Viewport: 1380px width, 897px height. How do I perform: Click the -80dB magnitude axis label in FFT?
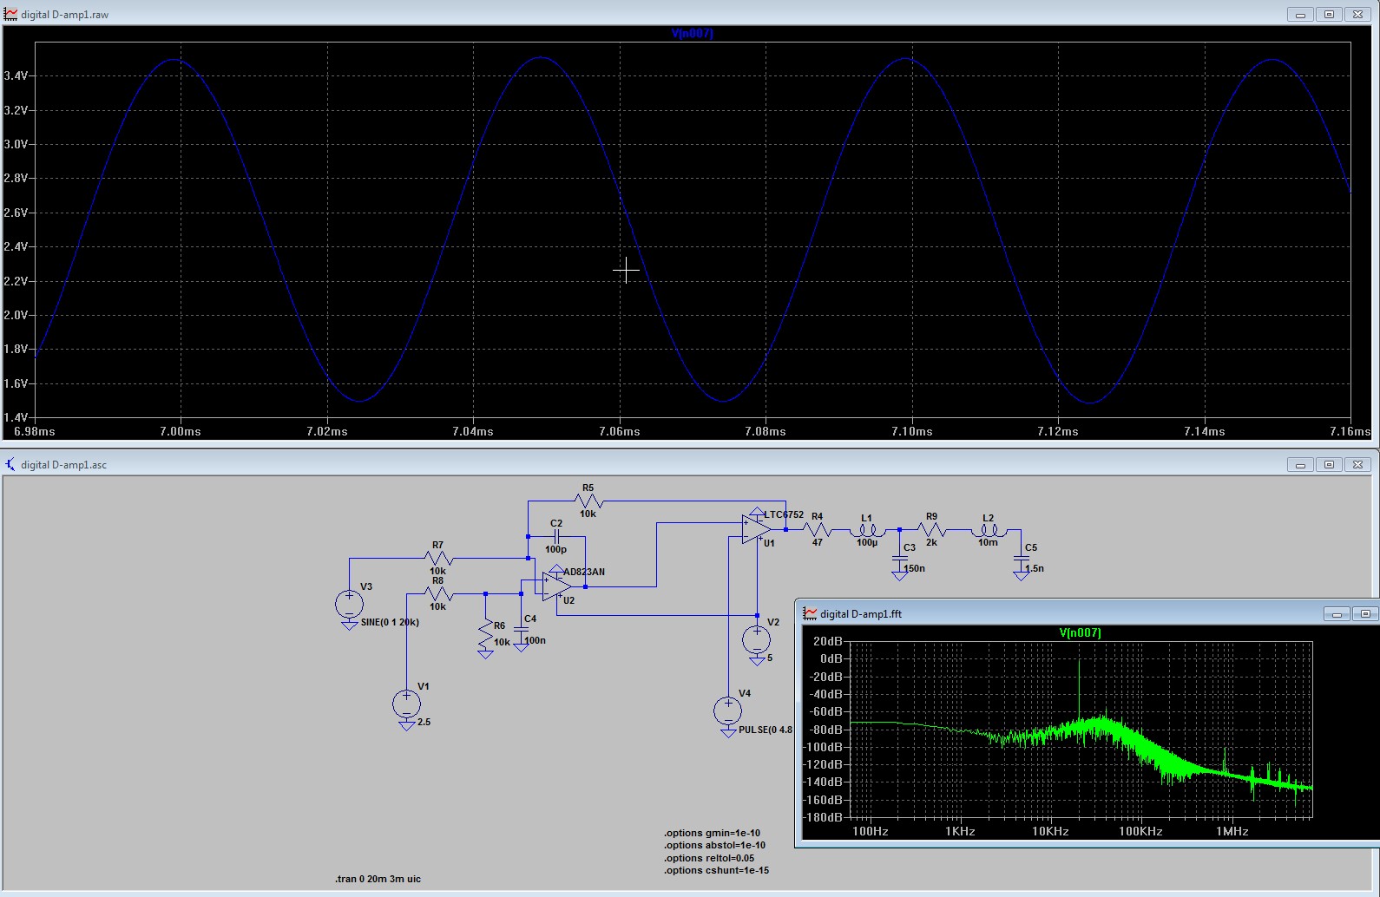(827, 729)
